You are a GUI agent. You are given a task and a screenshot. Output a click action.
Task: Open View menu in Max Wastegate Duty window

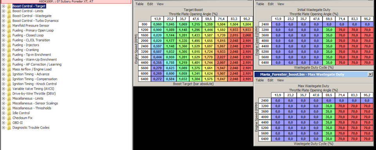[280, 80]
